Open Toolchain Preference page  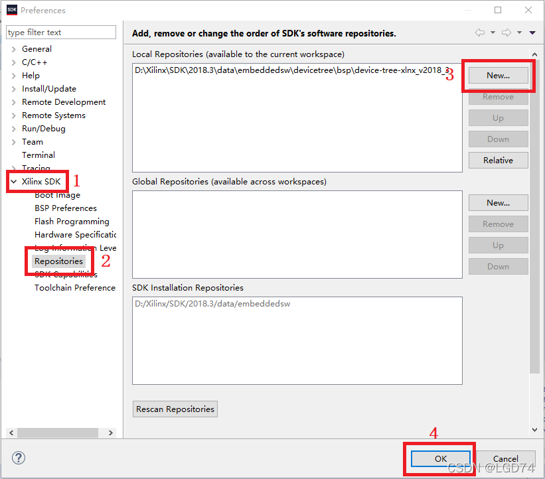pos(75,288)
